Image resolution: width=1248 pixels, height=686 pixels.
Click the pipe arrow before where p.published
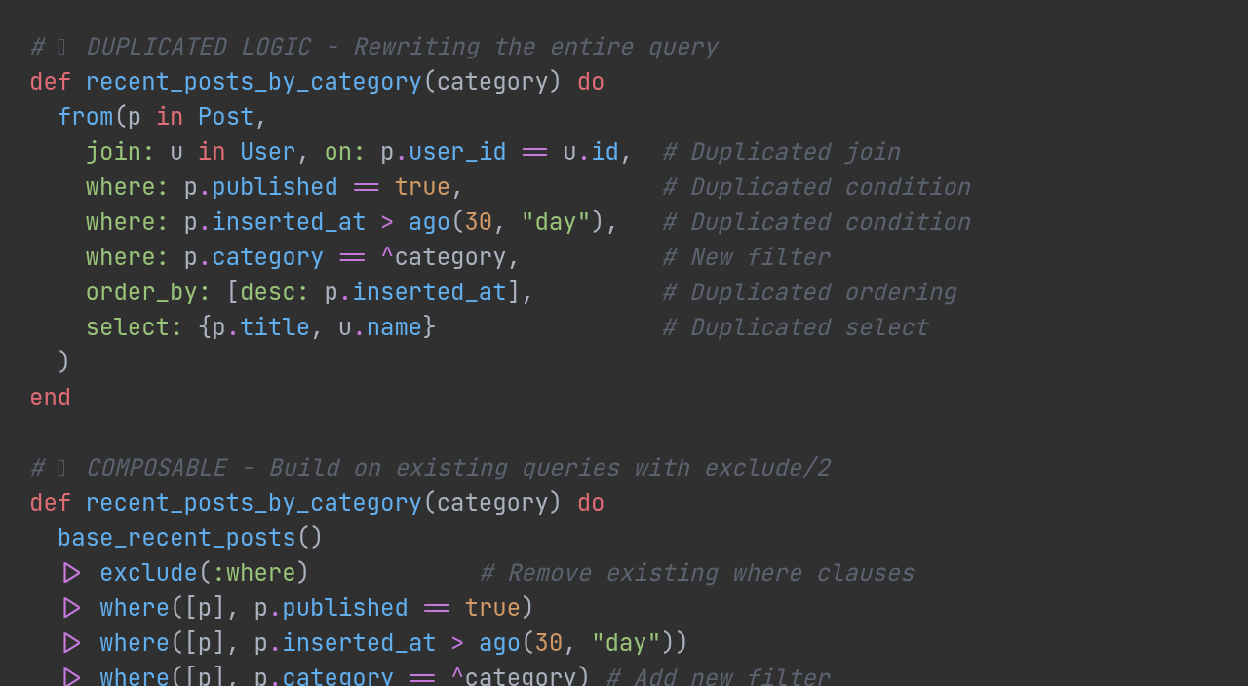coord(71,608)
